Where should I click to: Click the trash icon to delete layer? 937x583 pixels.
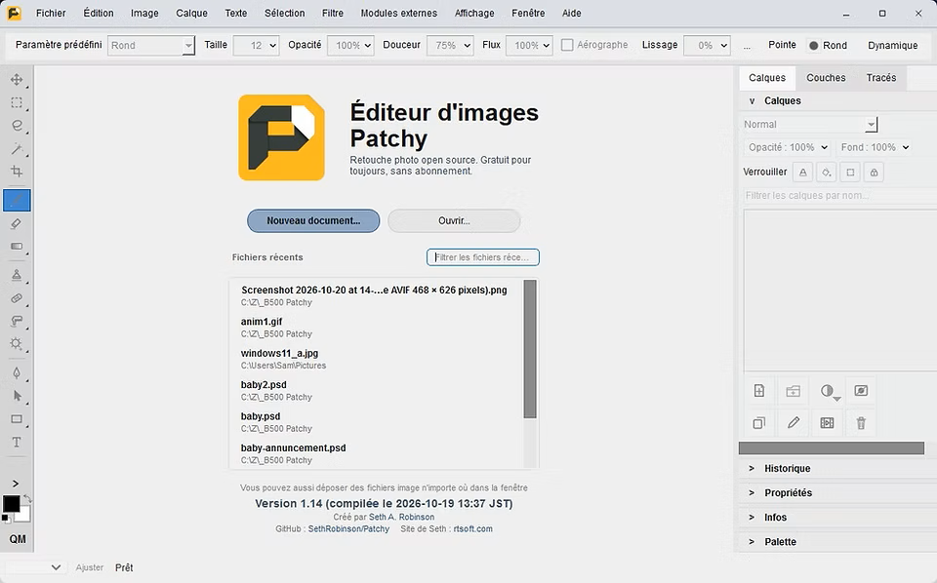click(861, 423)
